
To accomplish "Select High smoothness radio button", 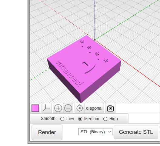I will pos(105,119).
